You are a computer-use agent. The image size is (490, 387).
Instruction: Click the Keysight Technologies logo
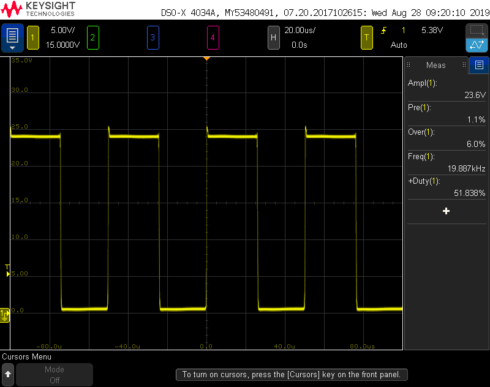pyautogui.click(x=38, y=9)
